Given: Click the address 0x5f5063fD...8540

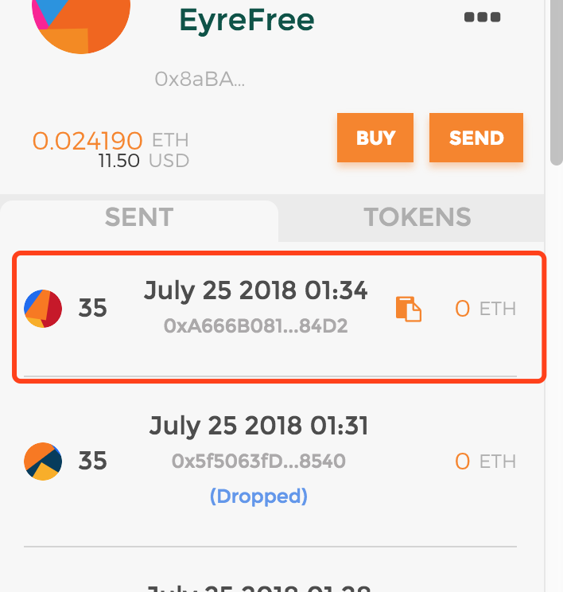Looking at the screenshot, I should click(x=258, y=461).
